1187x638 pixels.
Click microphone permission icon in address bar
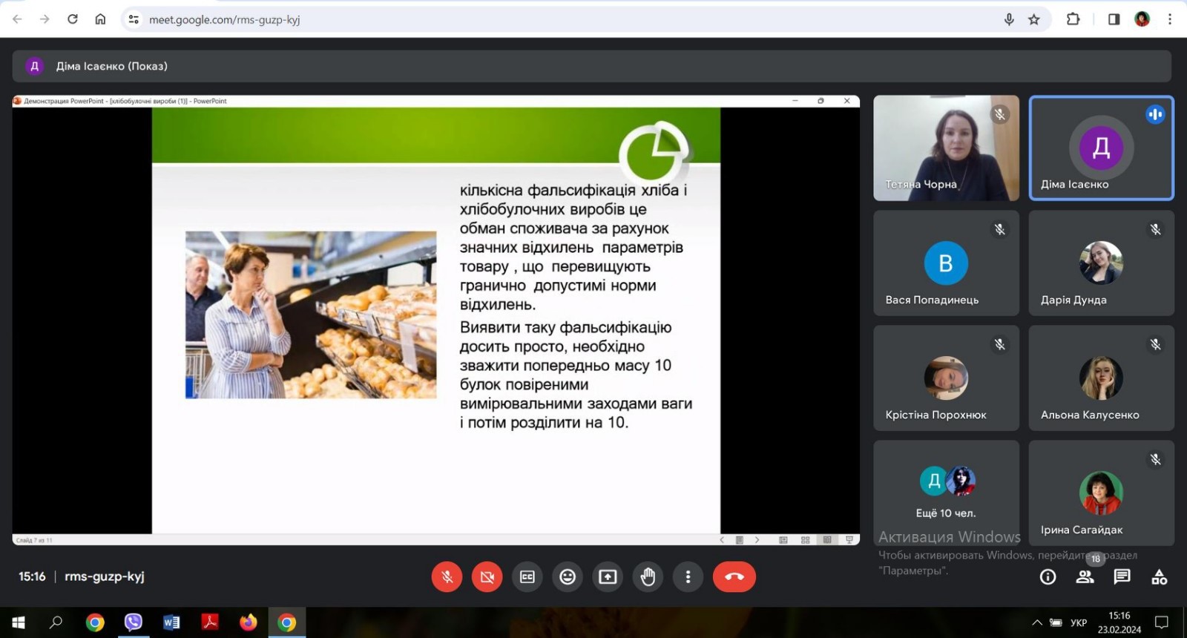tap(1009, 19)
